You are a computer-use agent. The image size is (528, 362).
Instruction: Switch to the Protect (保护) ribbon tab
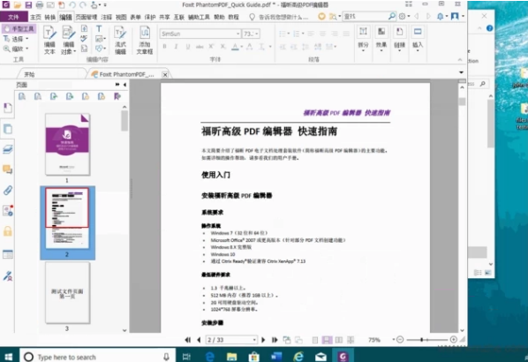click(150, 17)
